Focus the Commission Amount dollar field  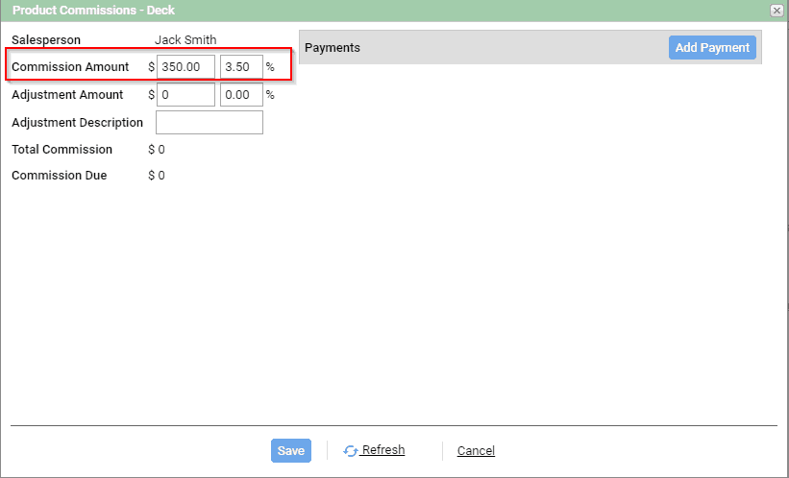tap(185, 67)
